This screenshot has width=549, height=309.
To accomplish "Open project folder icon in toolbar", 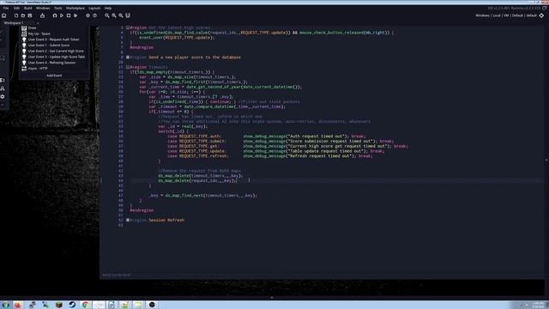I will pos(23,15).
